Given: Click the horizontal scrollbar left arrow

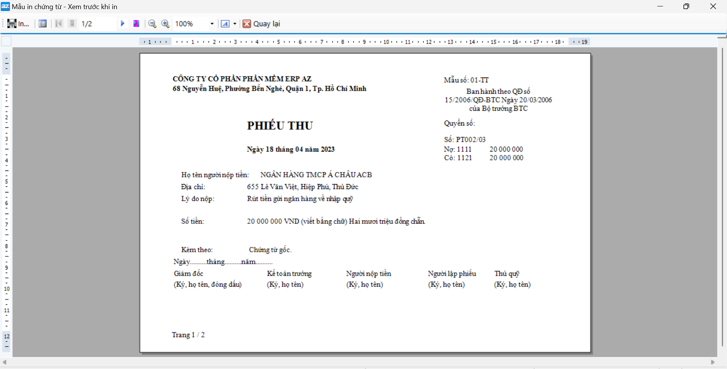Looking at the screenshot, I should pos(5,362).
